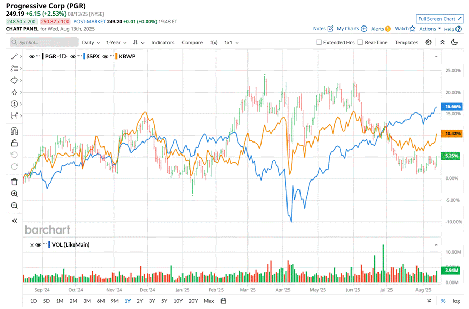Open the Daily frequency dropdown
Screen dimensions: 469x309
point(90,43)
